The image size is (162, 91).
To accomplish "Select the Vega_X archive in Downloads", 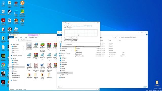I will tap(36, 56).
